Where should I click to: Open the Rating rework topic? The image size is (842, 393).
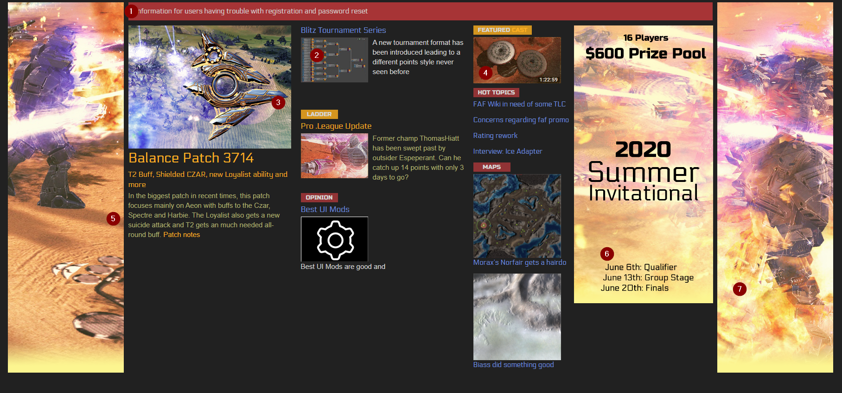tap(495, 136)
